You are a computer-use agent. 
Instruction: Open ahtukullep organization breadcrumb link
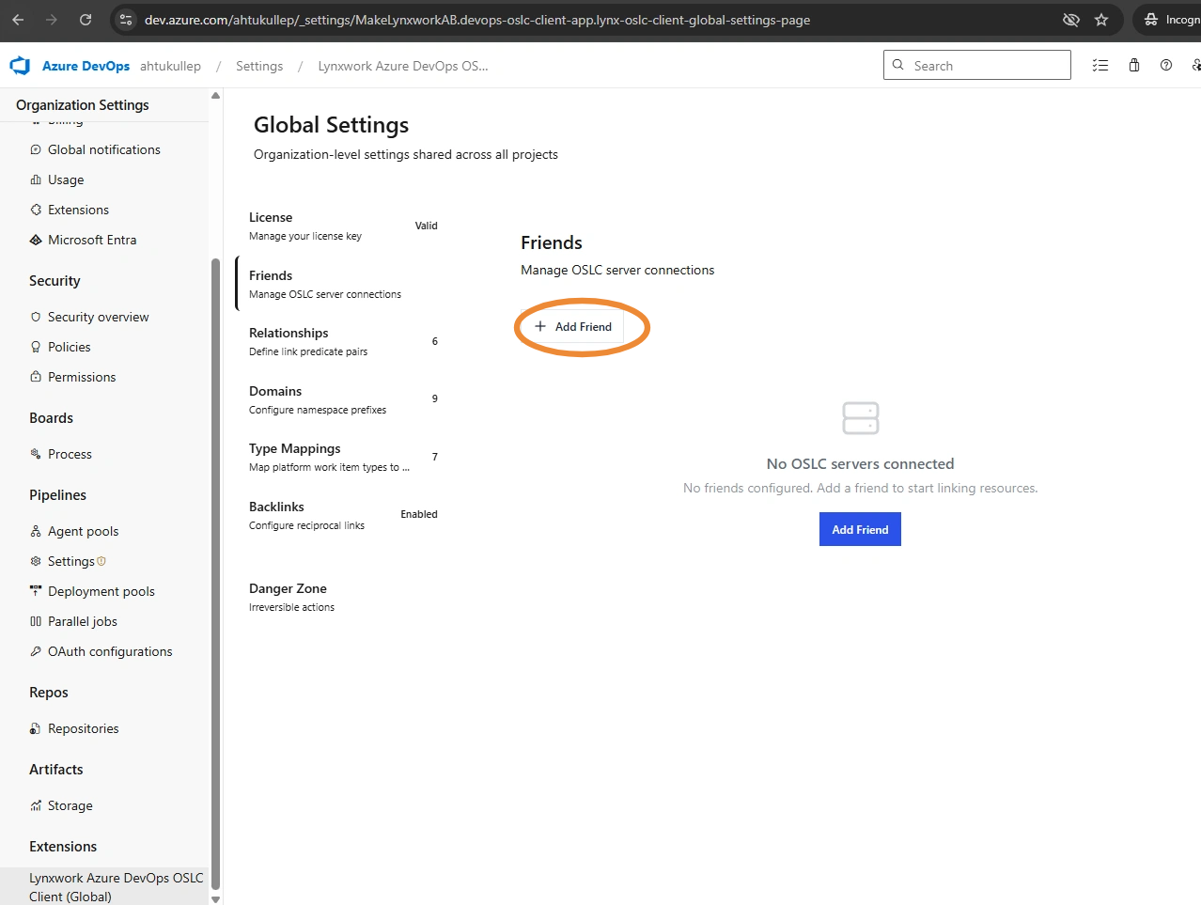tap(170, 66)
